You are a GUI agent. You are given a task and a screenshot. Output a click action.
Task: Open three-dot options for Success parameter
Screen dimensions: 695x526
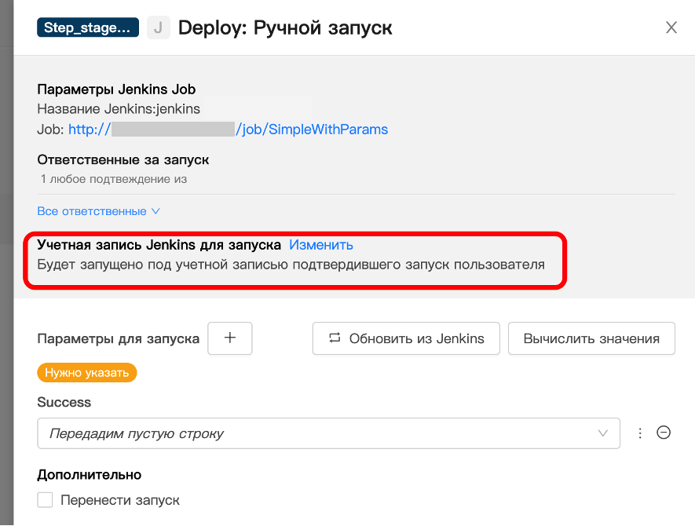pos(640,433)
